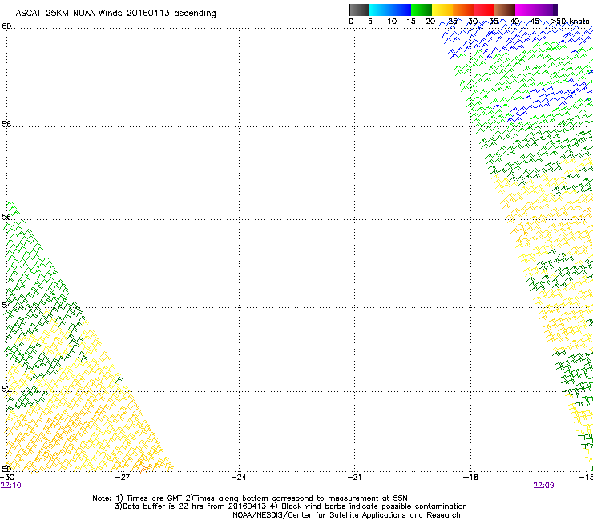Click the 50 latitude axis label
This screenshot has height=520, width=593.
(x=6, y=469)
